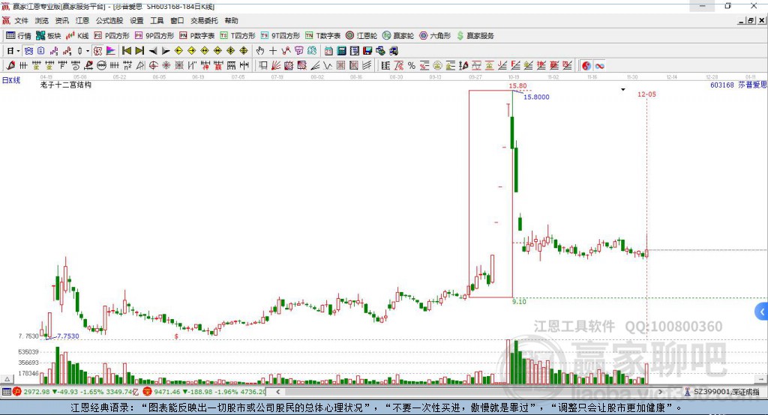Select the red pencil drawing tool
Image resolution: width=768 pixels, height=415 pixels.
[x=10, y=66]
